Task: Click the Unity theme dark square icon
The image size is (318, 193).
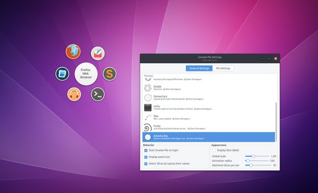Action: click(147, 107)
